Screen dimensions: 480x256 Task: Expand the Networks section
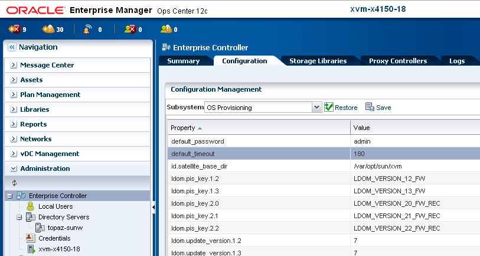pyautogui.click(x=14, y=138)
